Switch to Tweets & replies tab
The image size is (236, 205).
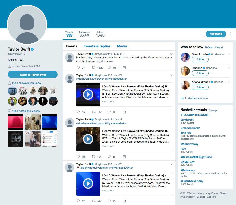(97, 46)
